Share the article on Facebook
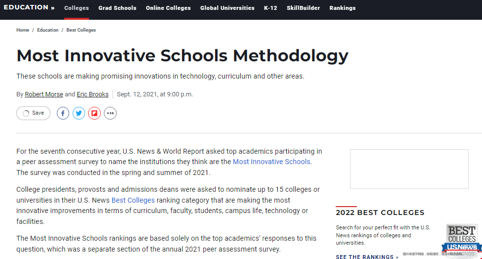482x259 pixels. pos(63,113)
